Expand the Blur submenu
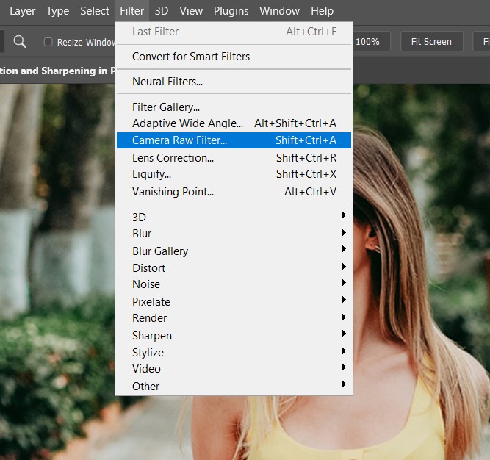The image size is (490, 460). click(x=142, y=234)
